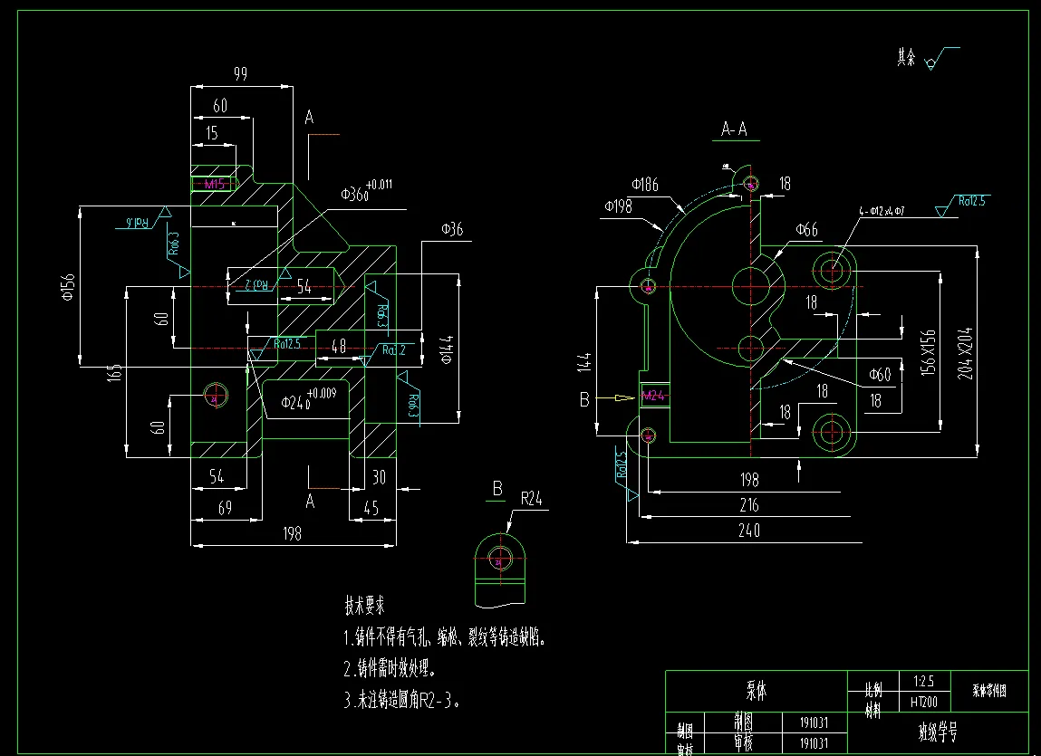Select the note "3.未注铸造圆角R2-3。"
This screenshot has height=756, width=1041.
tap(401, 700)
